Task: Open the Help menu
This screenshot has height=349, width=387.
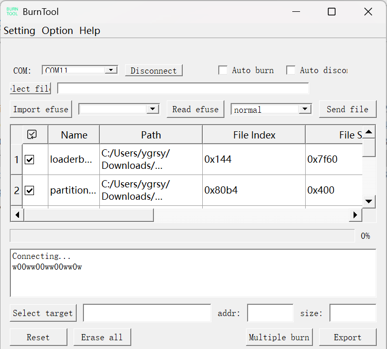Action: click(x=90, y=31)
